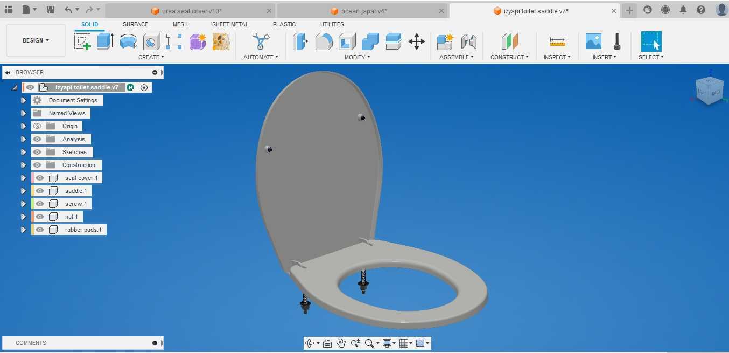Hide the saddle:1 component
The height and width of the screenshot is (353, 729).
pos(40,191)
